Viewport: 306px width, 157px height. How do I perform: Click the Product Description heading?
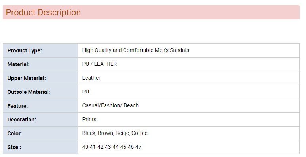click(43, 13)
